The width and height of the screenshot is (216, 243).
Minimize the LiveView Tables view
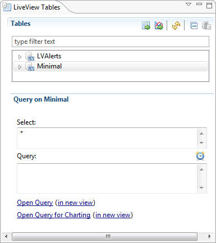tap(199, 4)
